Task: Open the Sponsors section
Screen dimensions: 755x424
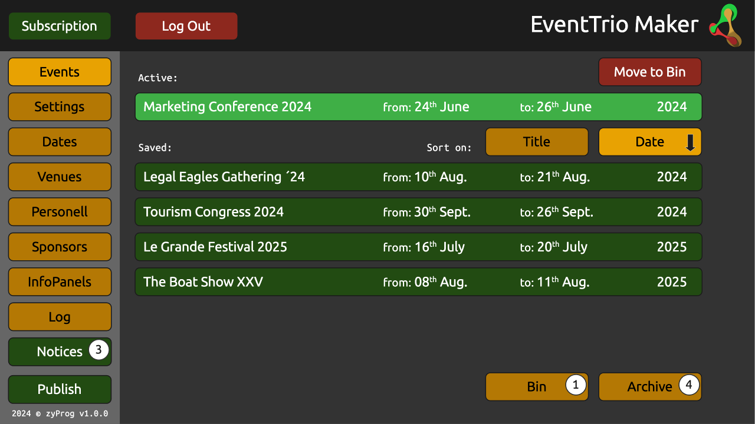Action: (60, 247)
